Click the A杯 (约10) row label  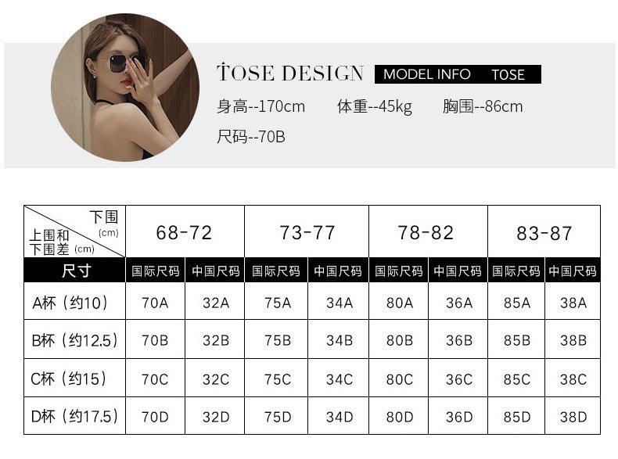click(70, 302)
